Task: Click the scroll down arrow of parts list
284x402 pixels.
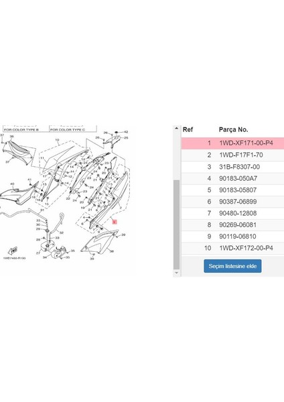Action: click(x=176, y=273)
